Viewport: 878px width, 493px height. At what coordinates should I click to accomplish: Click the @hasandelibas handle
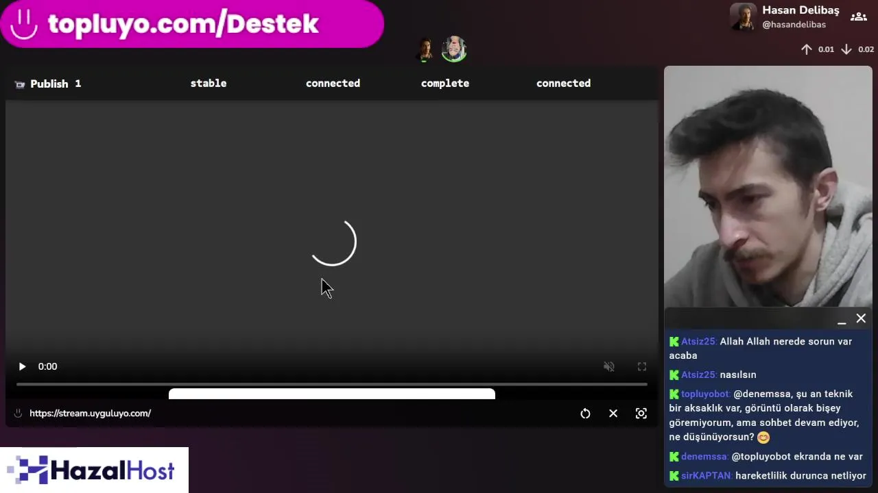click(794, 25)
